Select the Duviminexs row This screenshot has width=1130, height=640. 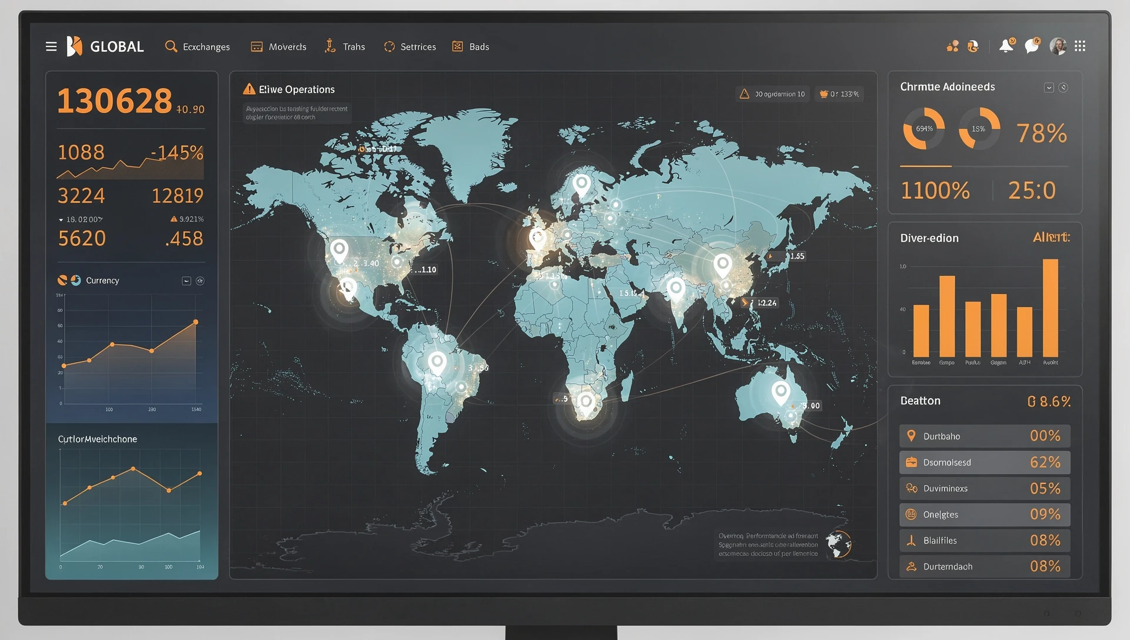click(x=985, y=488)
